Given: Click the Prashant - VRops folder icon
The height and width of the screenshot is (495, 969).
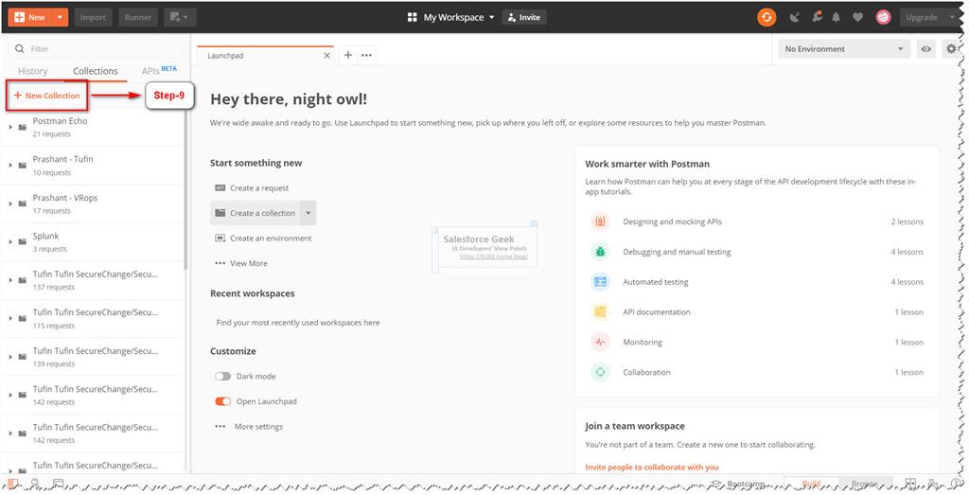Looking at the screenshot, I should [x=23, y=203].
